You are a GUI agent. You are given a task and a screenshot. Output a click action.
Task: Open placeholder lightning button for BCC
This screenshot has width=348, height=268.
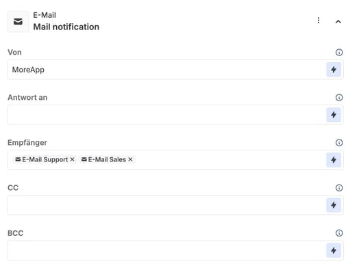point(334,250)
